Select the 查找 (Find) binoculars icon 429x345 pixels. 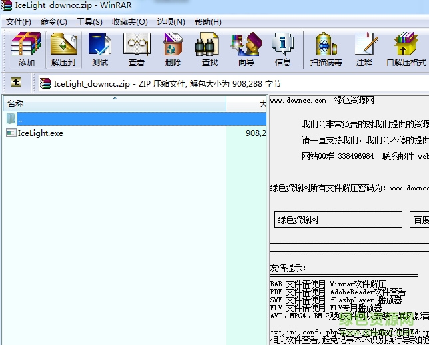(209, 49)
